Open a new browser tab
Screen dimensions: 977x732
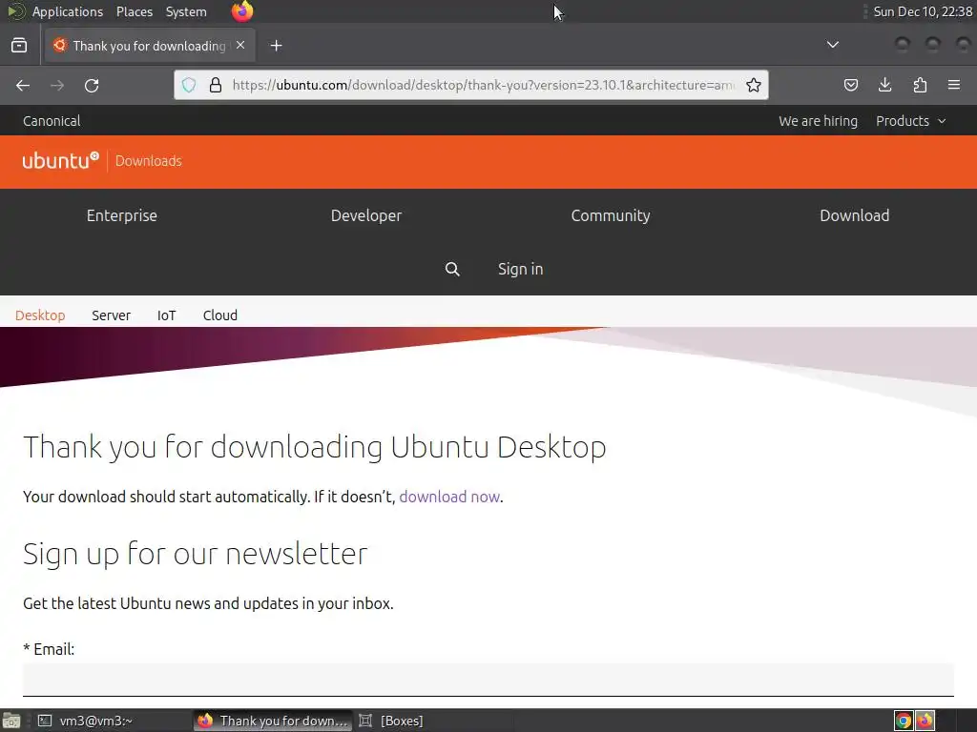tap(276, 46)
